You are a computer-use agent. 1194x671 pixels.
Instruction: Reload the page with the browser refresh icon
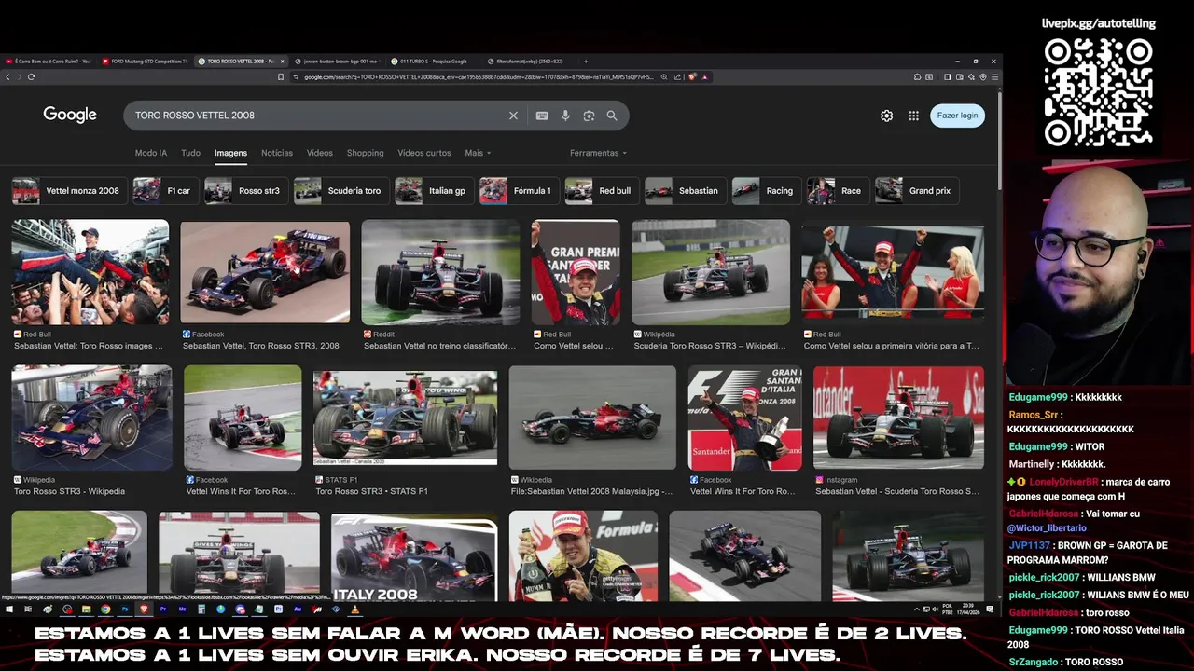point(31,76)
